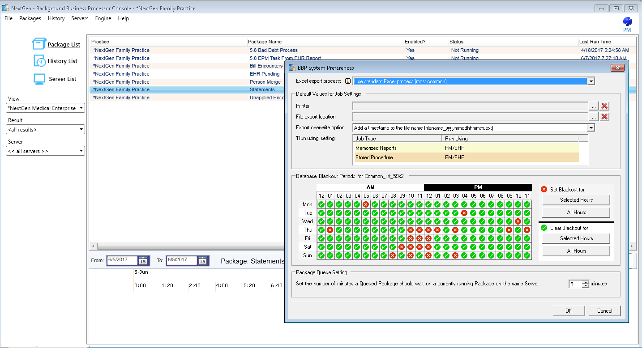Image resolution: width=642 pixels, height=348 pixels.
Task: Toggle the Tuesday 04 PM blackout cell
Action: tap(464, 213)
